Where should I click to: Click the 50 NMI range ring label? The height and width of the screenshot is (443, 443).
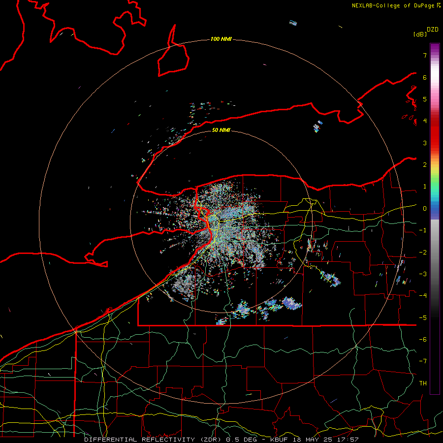click(221, 130)
